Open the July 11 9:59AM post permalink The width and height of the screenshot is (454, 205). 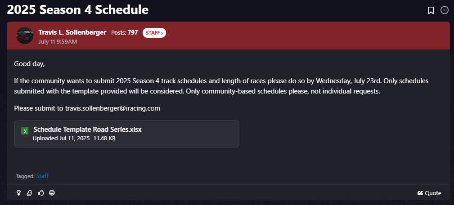(x=58, y=42)
